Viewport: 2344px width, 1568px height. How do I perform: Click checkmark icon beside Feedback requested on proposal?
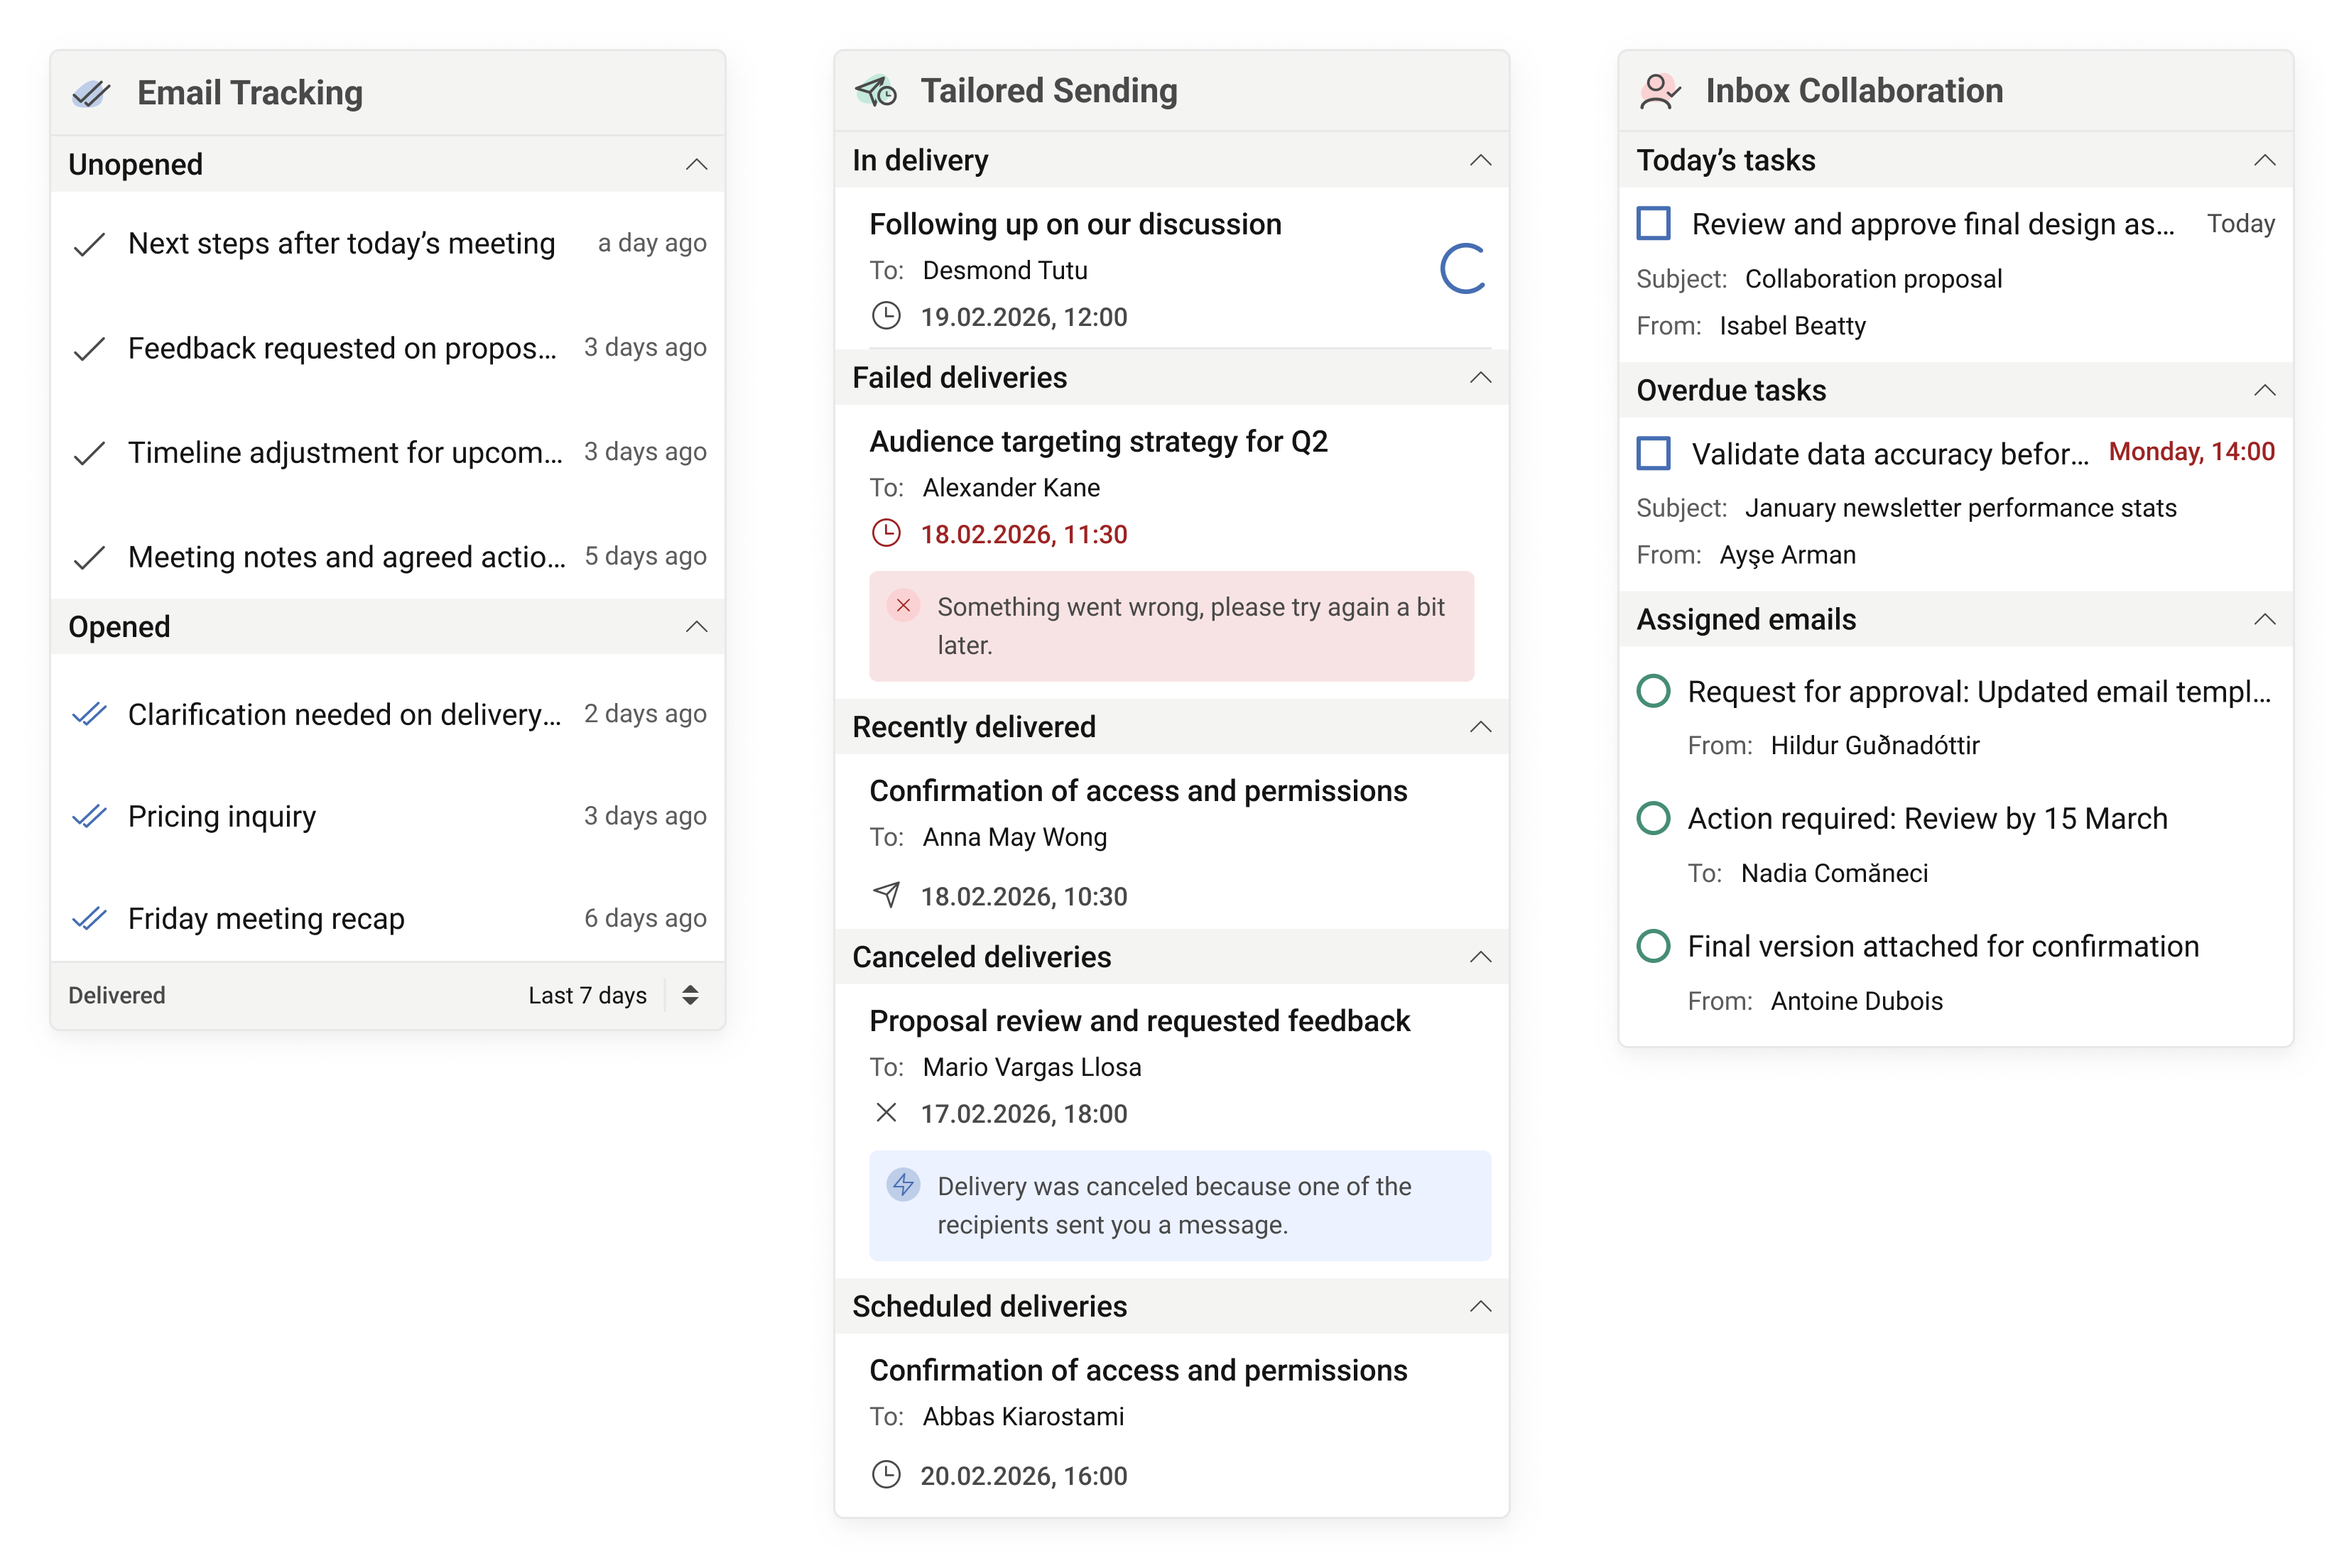pyautogui.click(x=90, y=349)
